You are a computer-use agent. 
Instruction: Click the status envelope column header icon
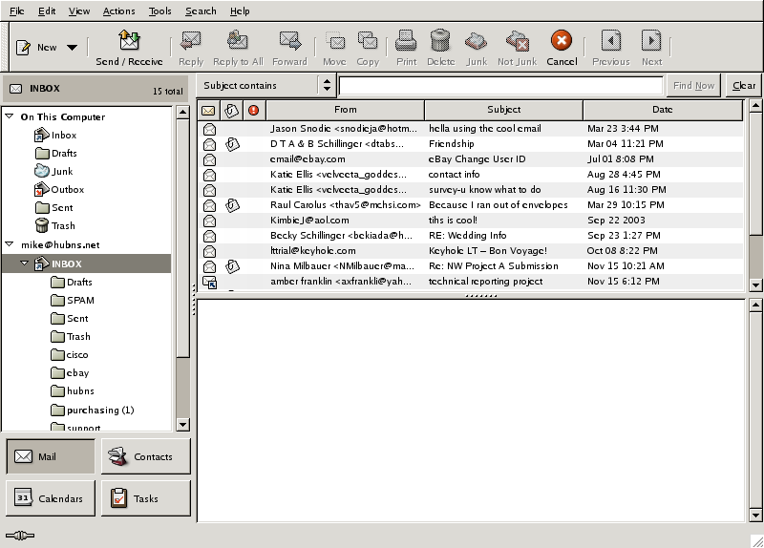(208, 110)
